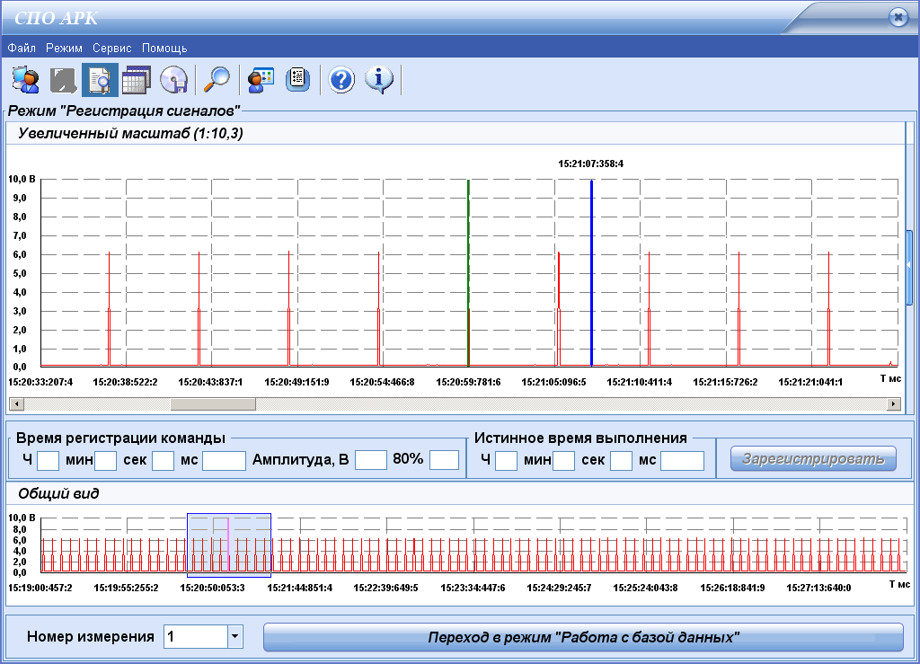Click the horizontal scrollbar right arrow

tap(893, 404)
